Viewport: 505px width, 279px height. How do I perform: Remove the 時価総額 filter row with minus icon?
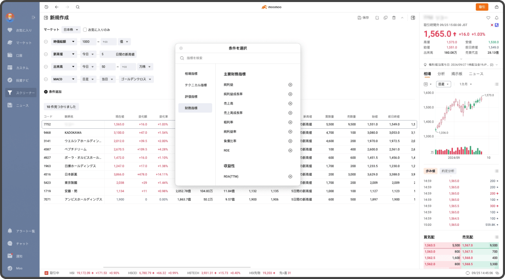pyautogui.click(x=46, y=41)
